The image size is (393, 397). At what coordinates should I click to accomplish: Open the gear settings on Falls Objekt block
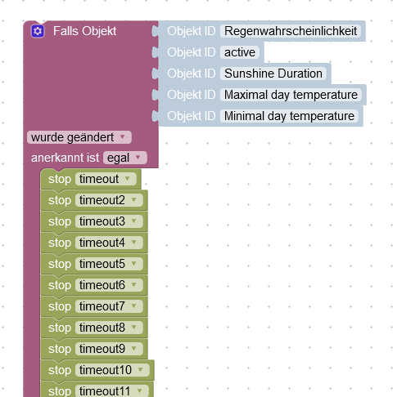coord(38,31)
